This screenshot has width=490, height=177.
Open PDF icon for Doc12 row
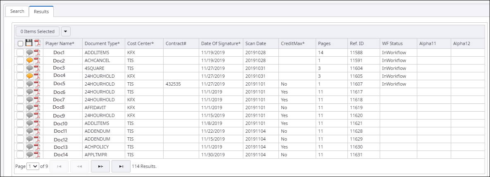[37, 139]
